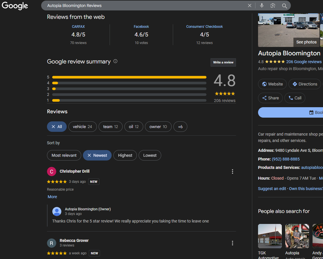
Task: Sort reviews by Lowest rating
Action: (x=150, y=155)
